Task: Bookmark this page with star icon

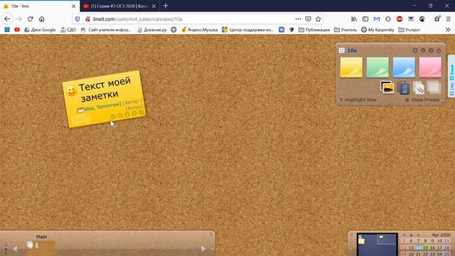Action: coord(318,19)
